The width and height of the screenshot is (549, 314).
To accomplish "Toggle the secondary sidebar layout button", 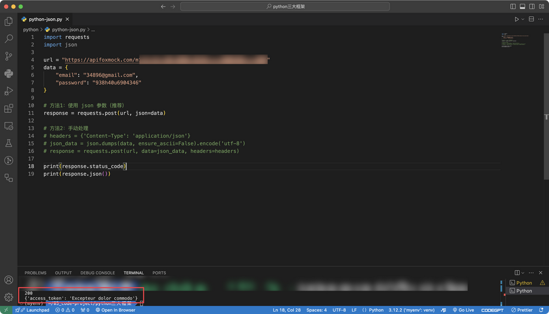I will pyautogui.click(x=531, y=7).
